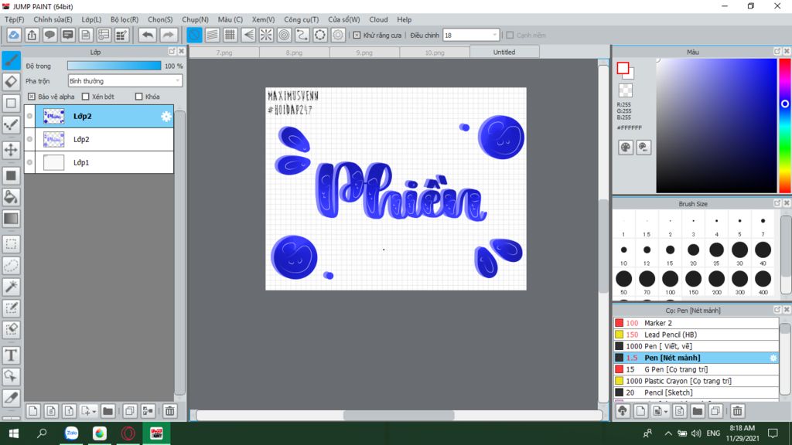Click the Redo arrow in toolbar
Viewport: 792px width, 445px height.
tap(168, 35)
